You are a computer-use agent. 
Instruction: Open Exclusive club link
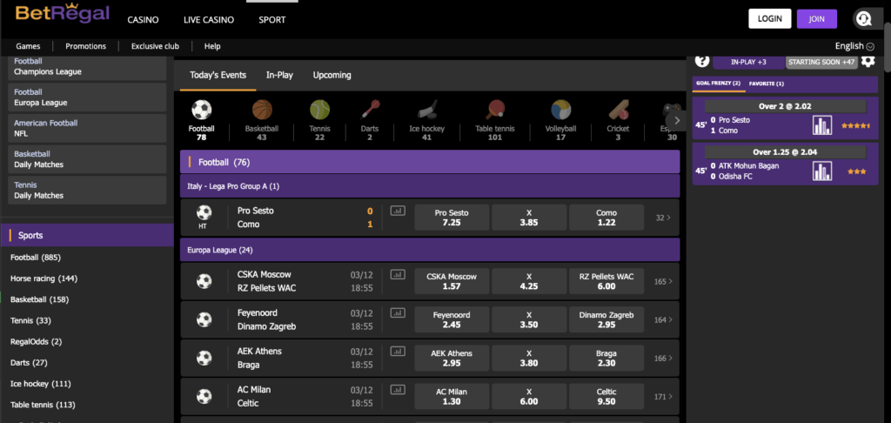click(x=155, y=46)
